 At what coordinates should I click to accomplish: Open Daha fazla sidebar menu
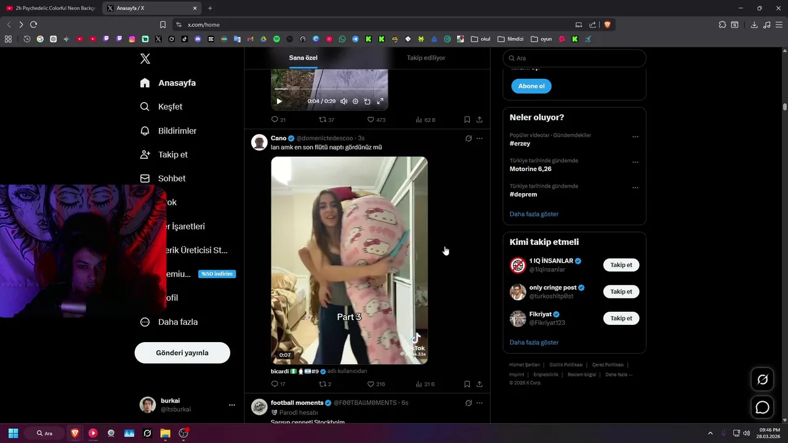(x=169, y=322)
